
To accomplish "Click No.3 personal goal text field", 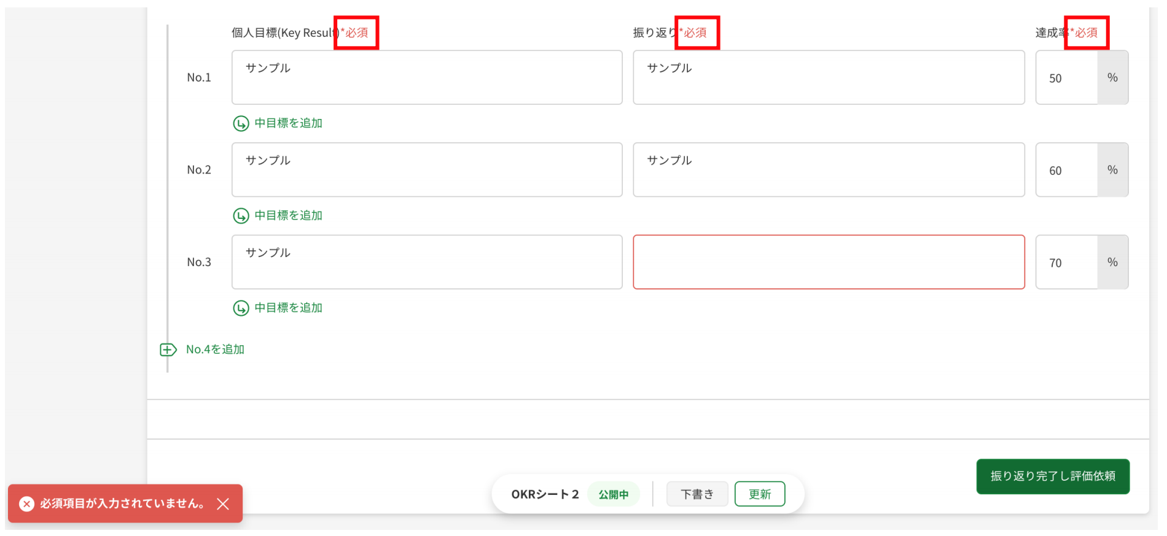I will [x=427, y=262].
